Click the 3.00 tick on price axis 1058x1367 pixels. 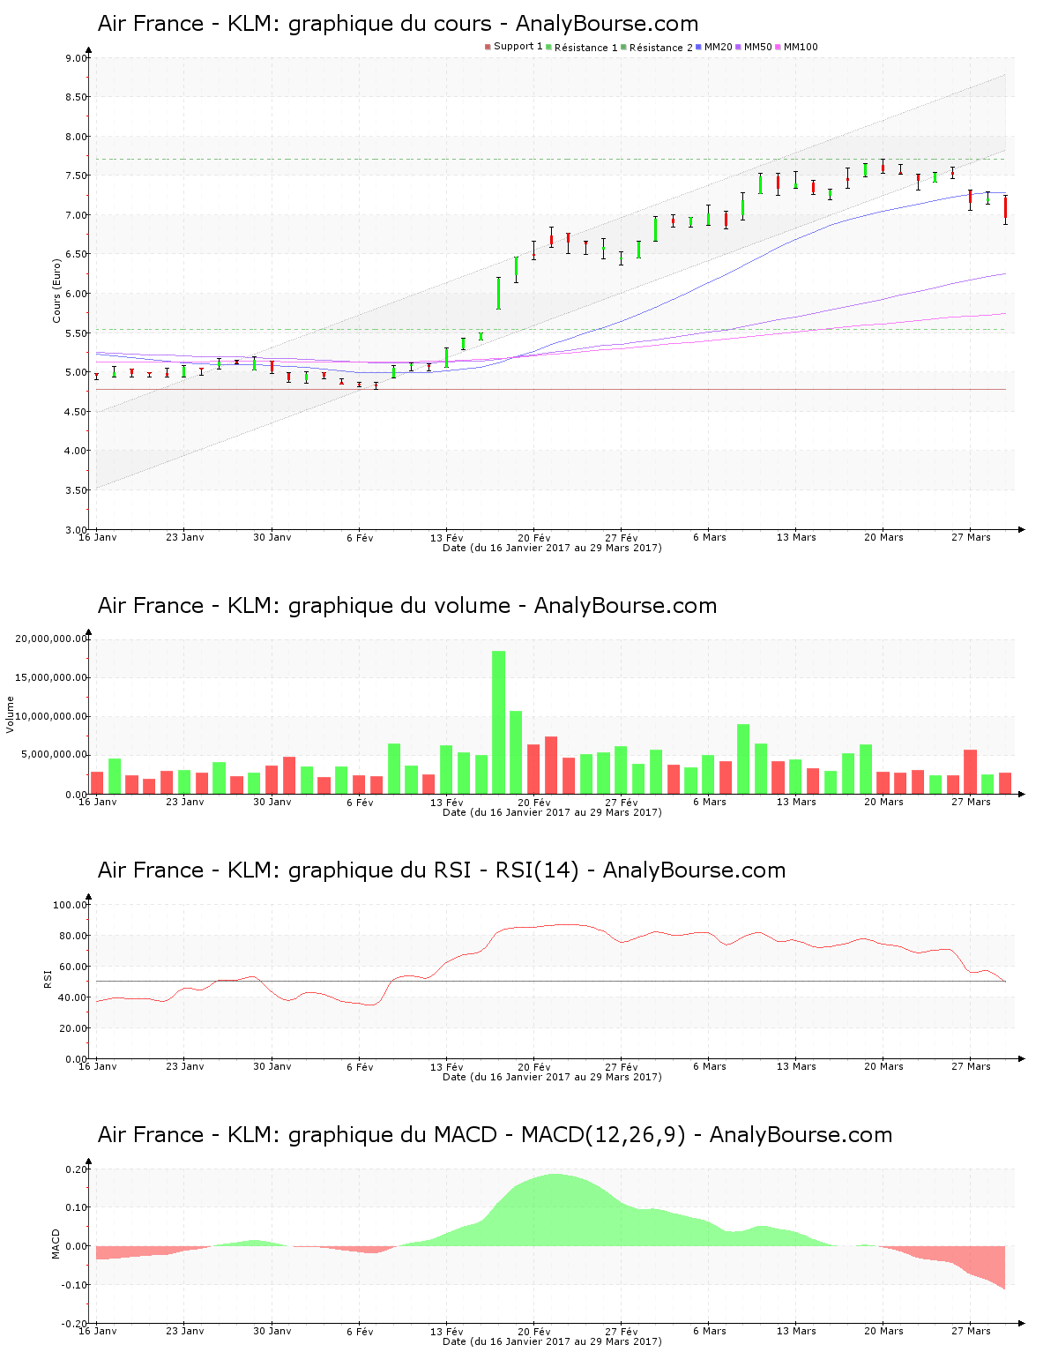point(76,529)
